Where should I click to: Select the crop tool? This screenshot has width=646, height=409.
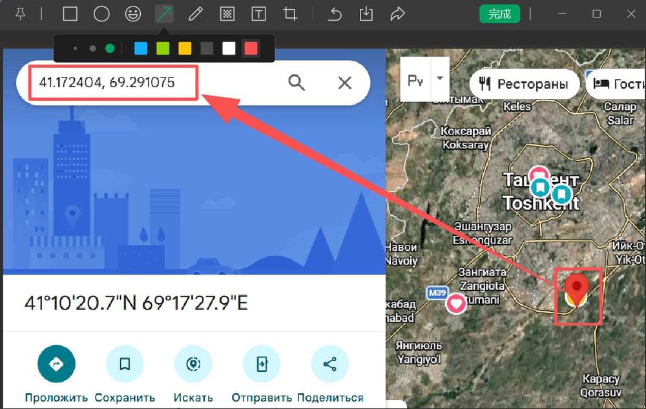(290, 14)
